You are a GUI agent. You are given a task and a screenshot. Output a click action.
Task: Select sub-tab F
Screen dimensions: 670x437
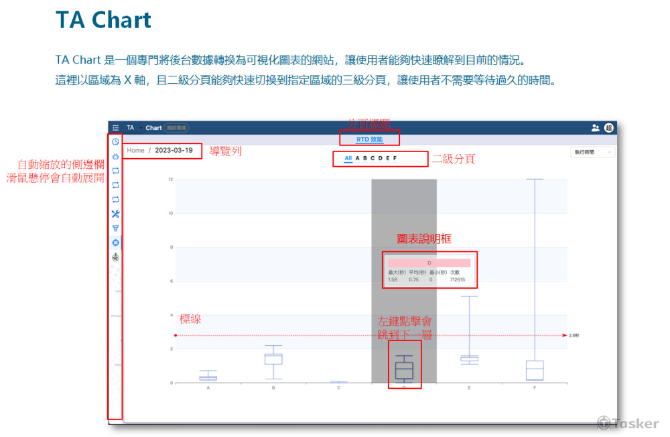pos(395,158)
